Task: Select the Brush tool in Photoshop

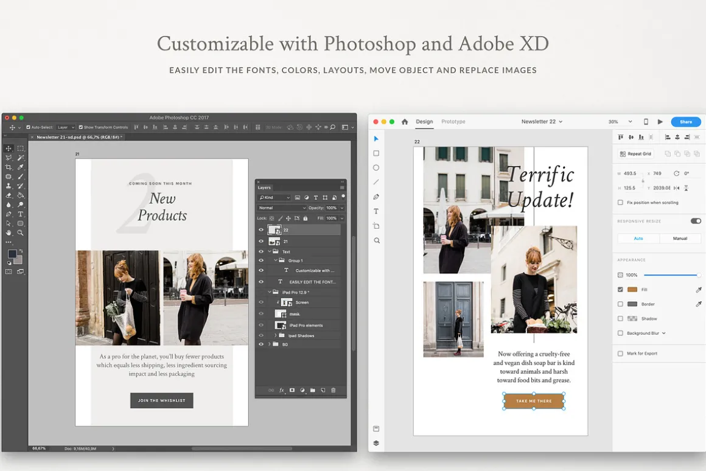Action: pos(20,176)
